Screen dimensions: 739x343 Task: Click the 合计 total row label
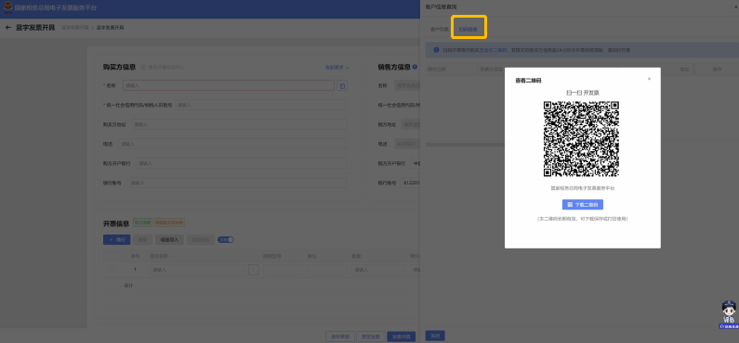(x=128, y=286)
